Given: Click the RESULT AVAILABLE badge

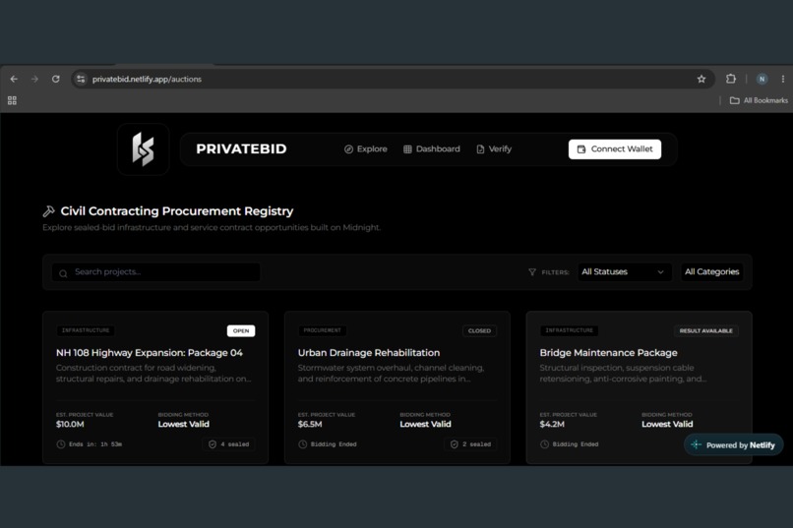Looking at the screenshot, I should tap(706, 331).
